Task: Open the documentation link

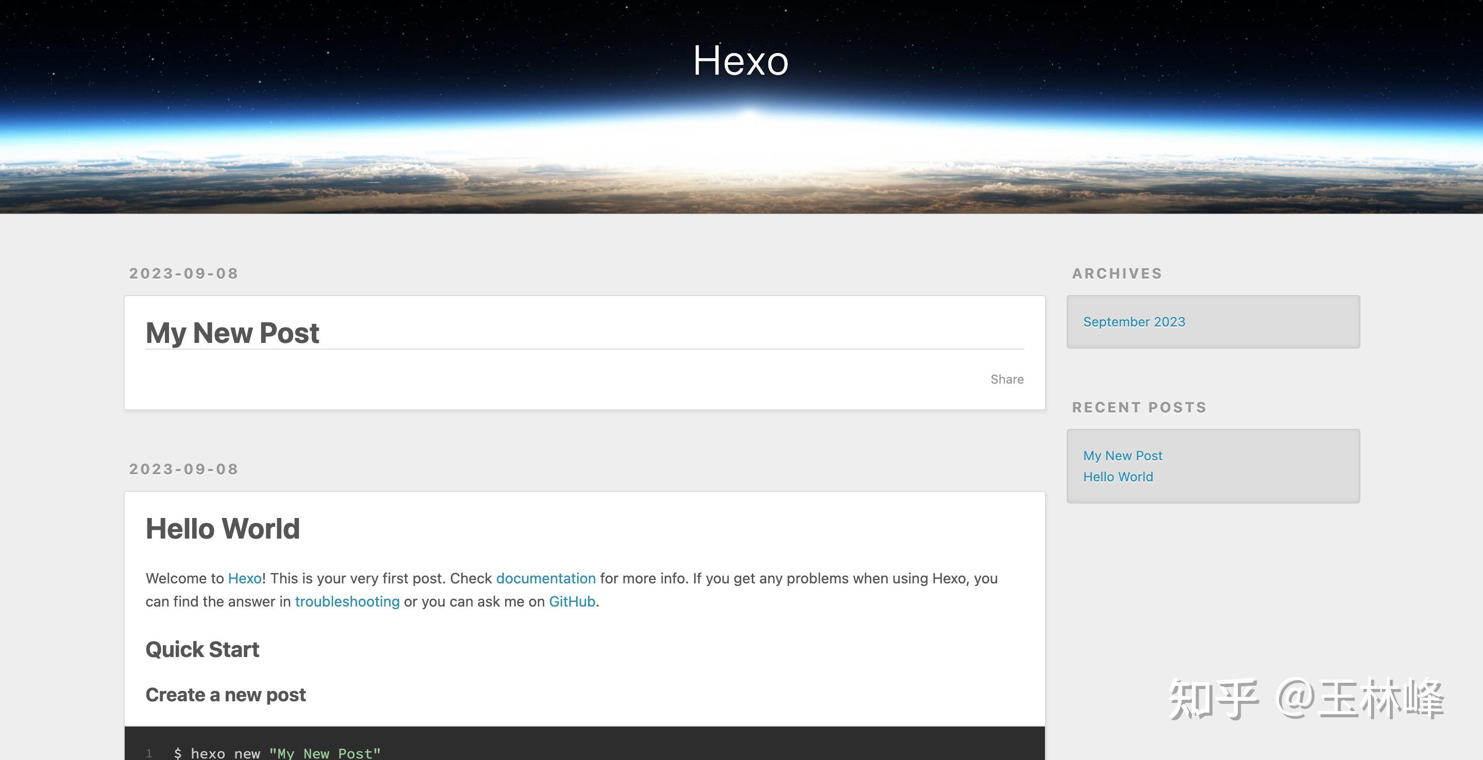Action: [x=545, y=578]
